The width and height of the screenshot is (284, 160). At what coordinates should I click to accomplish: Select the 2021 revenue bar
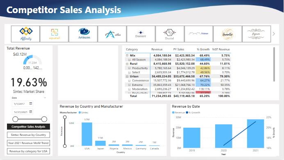click(x=256, y=133)
